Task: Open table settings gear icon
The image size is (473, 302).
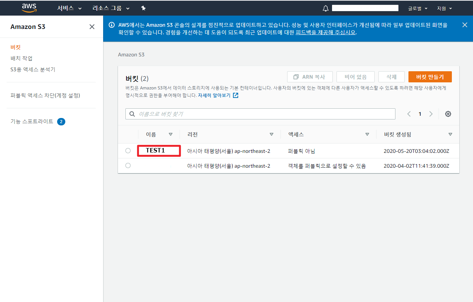Action: (448, 114)
